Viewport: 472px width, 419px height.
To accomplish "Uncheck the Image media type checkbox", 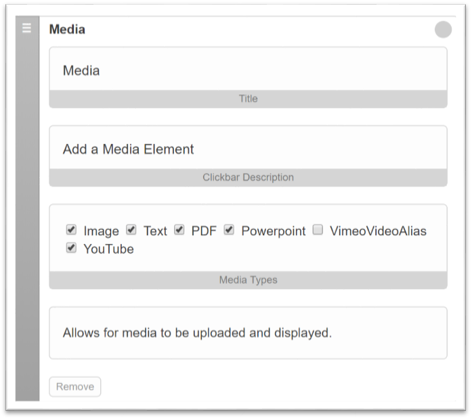I will coord(71,230).
